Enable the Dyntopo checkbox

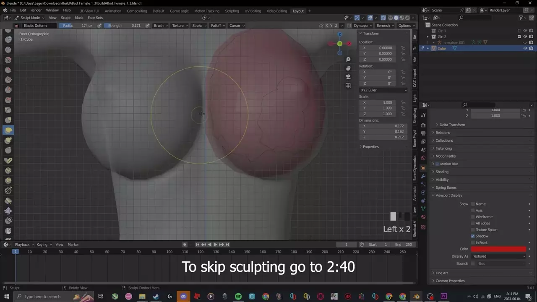pyautogui.click(x=349, y=26)
